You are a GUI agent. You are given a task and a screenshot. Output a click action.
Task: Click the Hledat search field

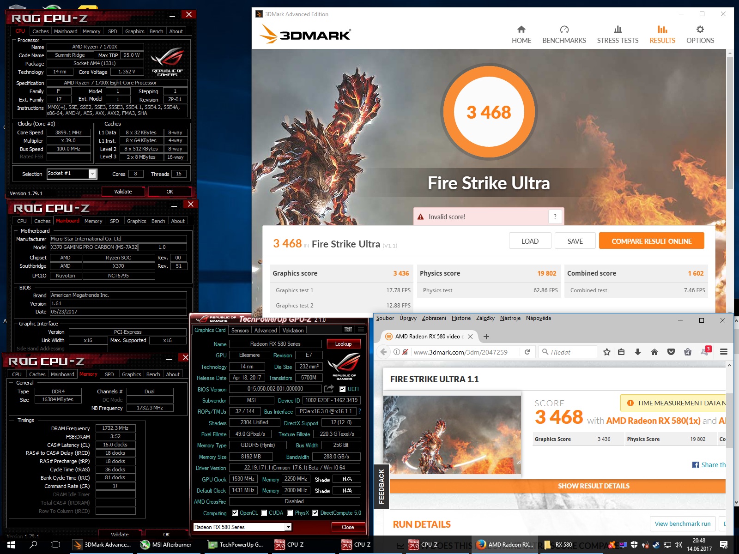point(568,352)
